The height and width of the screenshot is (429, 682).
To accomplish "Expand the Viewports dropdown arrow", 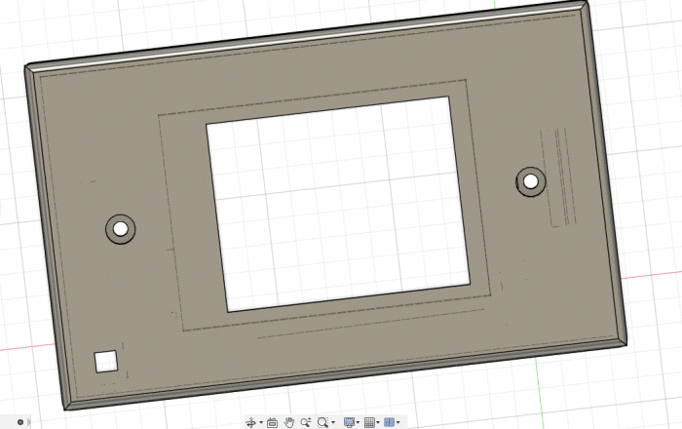I will [398, 422].
